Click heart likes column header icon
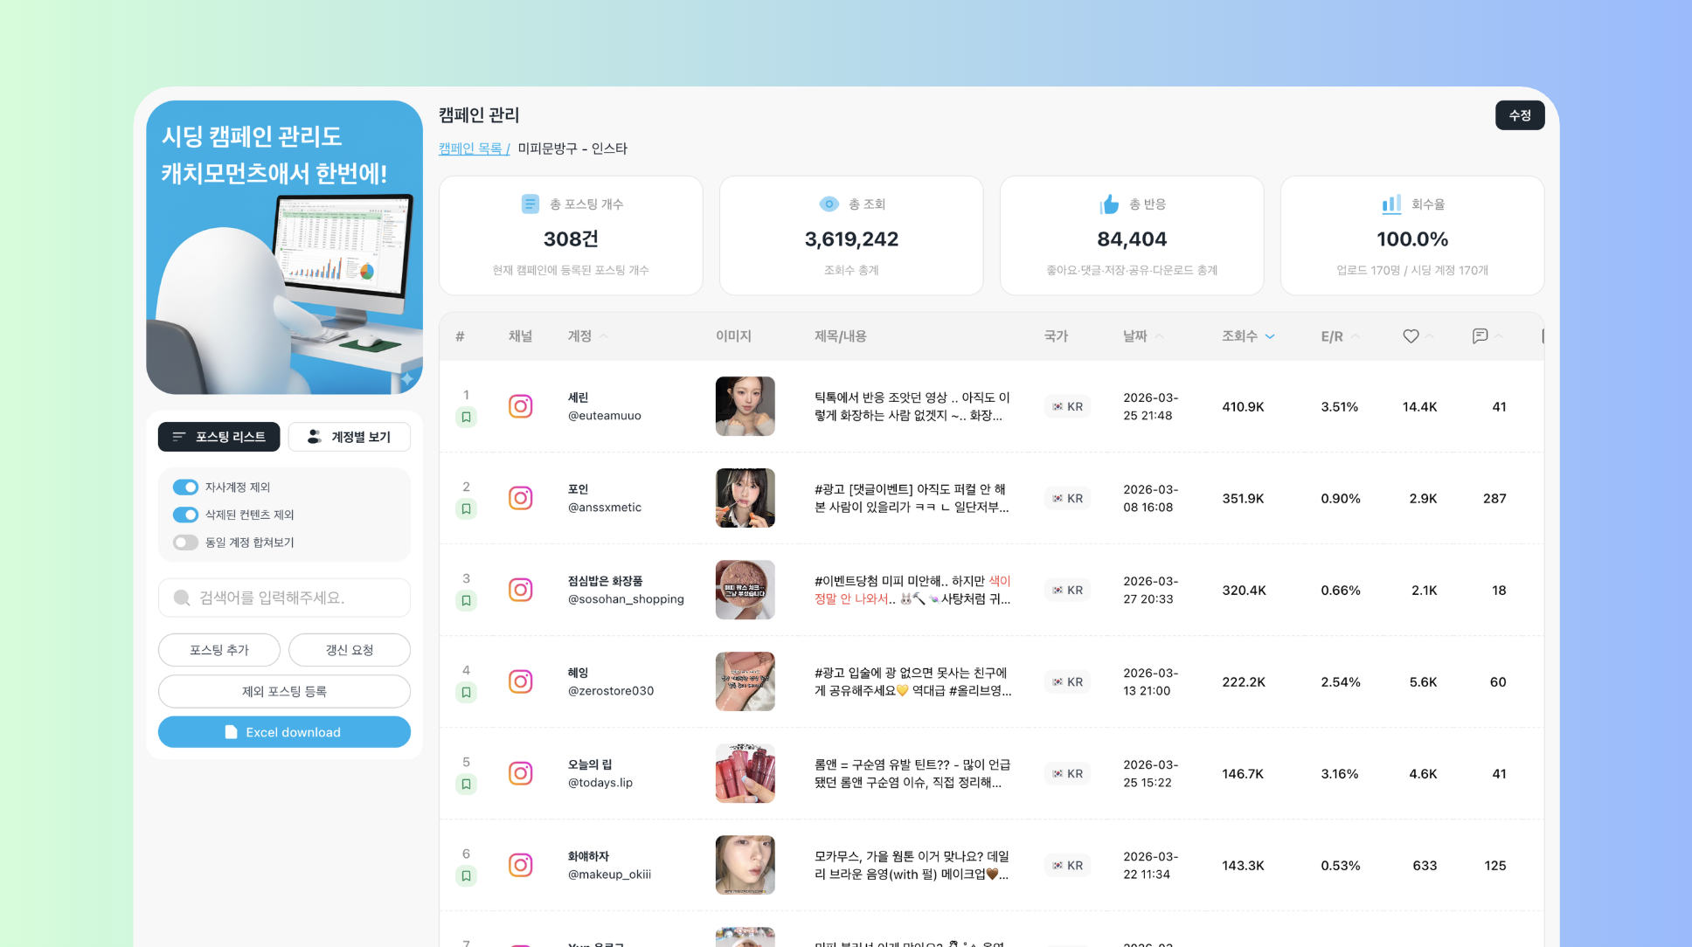Viewport: 1692px width, 947px height. [1411, 336]
